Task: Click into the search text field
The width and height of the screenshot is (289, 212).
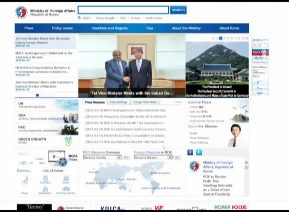Action: pyautogui.click(x=123, y=10)
